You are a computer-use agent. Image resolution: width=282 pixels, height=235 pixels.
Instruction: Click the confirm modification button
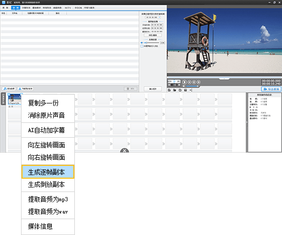[x=153, y=89]
